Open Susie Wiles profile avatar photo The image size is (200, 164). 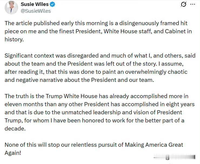tap(11, 8)
